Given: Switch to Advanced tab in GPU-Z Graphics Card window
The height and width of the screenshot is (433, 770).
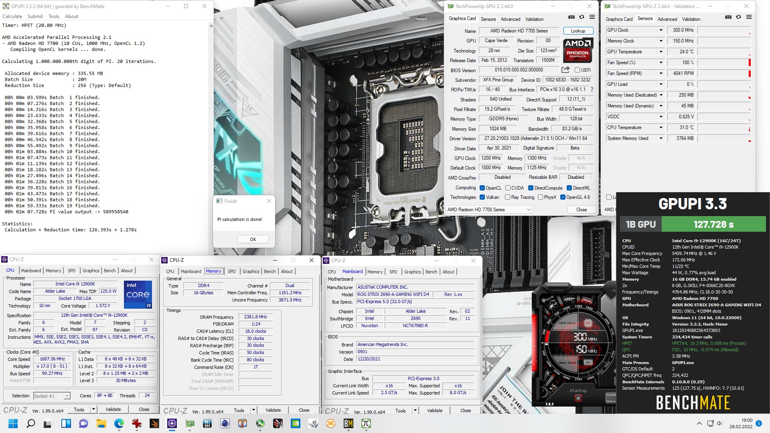Looking at the screenshot, I should click(511, 19).
